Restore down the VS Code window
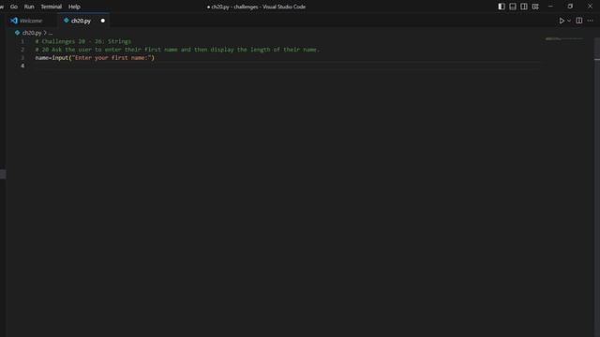The width and height of the screenshot is (600, 337). [x=570, y=7]
